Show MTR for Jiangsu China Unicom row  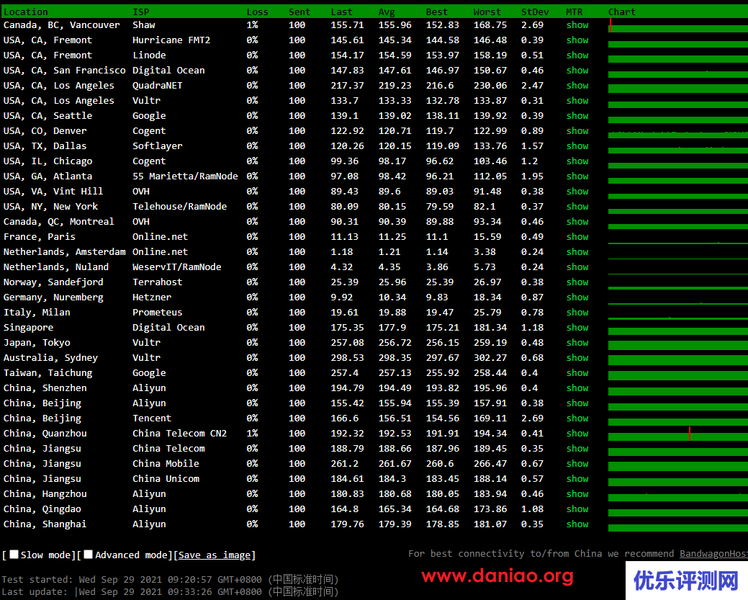tap(577, 479)
